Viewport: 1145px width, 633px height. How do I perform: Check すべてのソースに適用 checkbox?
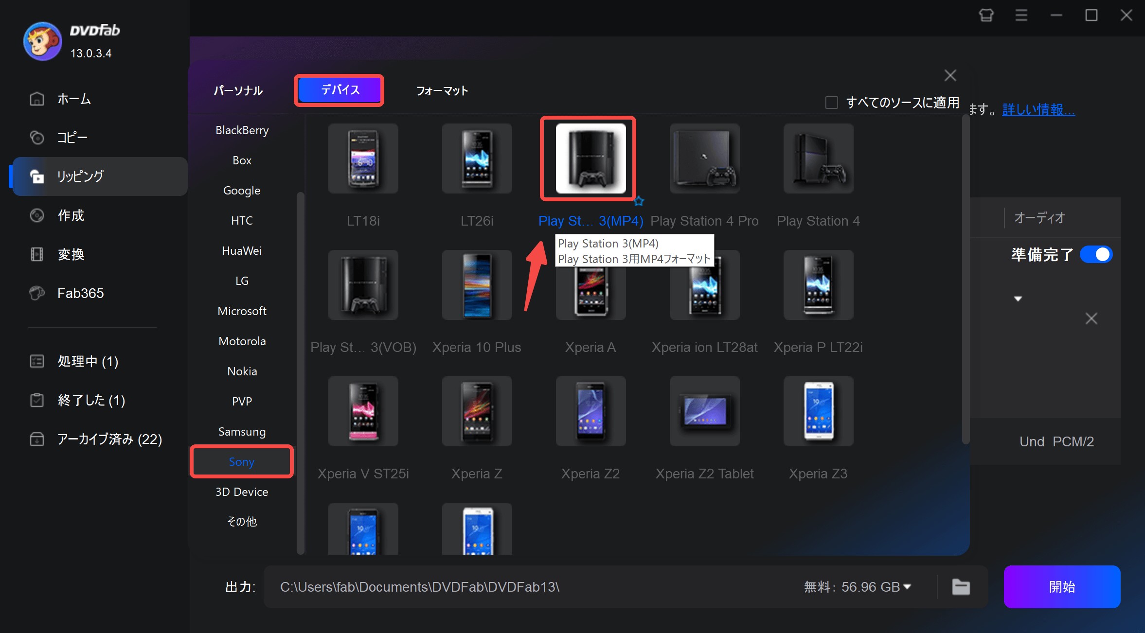pyautogui.click(x=831, y=103)
